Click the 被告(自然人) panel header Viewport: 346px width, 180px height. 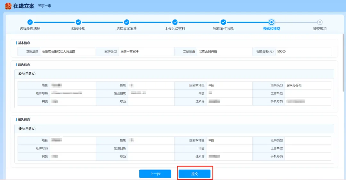[174, 129]
